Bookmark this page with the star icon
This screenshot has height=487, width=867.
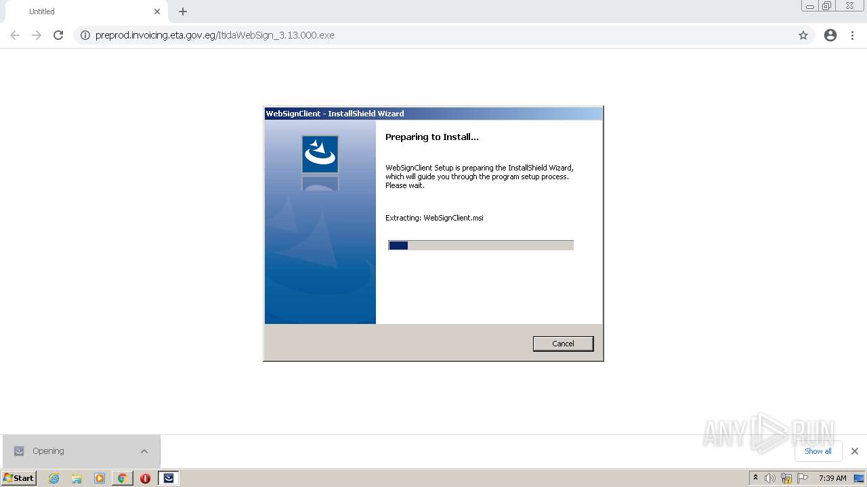click(x=803, y=35)
